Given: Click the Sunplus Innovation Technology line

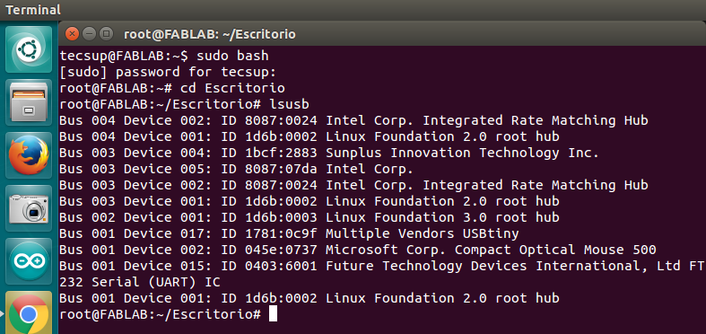Looking at the screenshot, I should click(x=329, y=153).
